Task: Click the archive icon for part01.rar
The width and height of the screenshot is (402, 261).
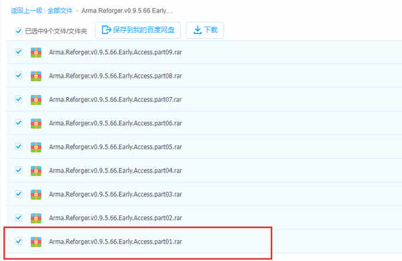Action: 36,242
